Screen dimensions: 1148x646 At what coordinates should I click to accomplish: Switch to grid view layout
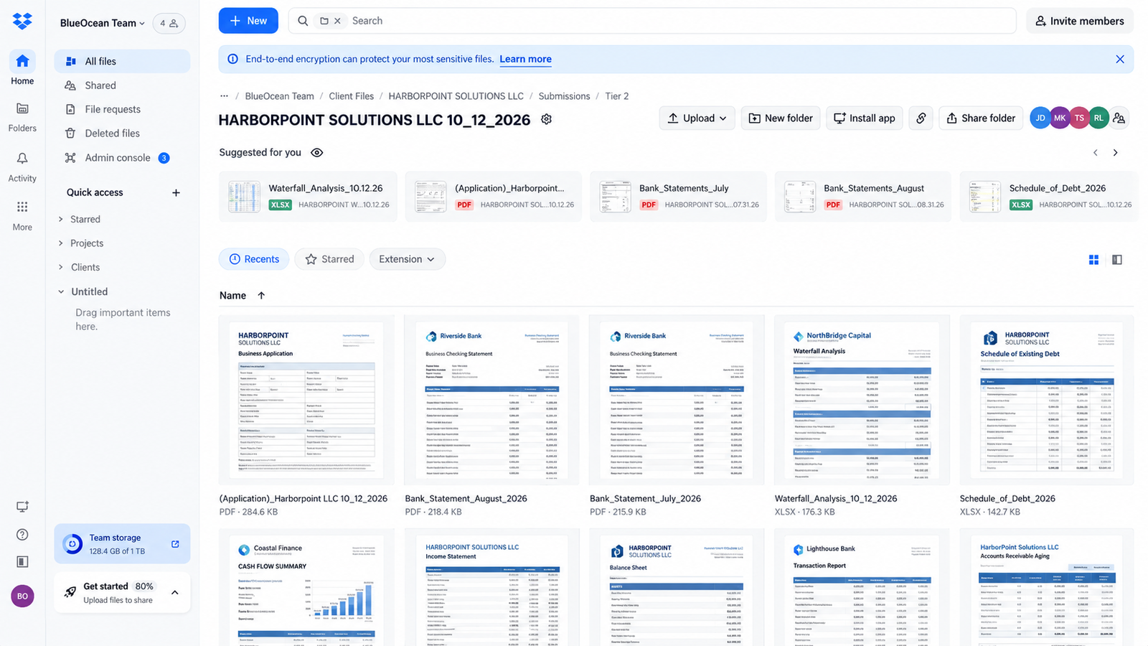tap(1093, 259)
